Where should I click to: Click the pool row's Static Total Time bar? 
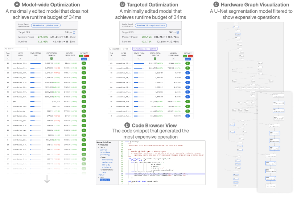(x=36, y=102)
